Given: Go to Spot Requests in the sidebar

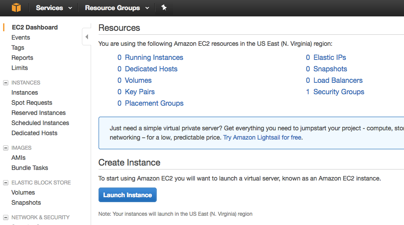Looking at the screenshot, I should tap(32, 103).
